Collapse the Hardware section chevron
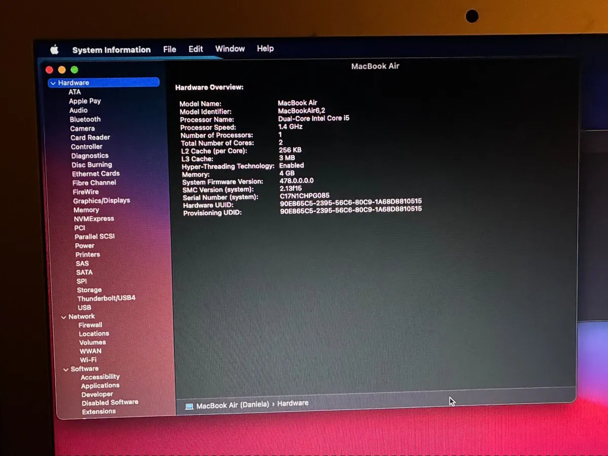The height and width of the screenshot is (456, 608). pyautogui.click(x=53, y=83)
